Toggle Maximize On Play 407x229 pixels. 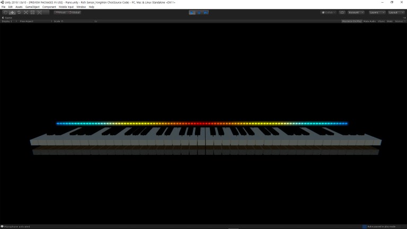coord(351,21)
